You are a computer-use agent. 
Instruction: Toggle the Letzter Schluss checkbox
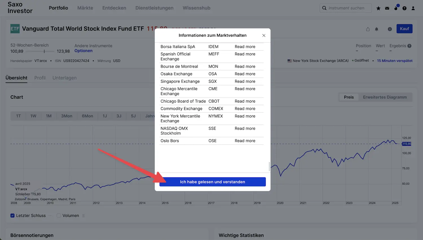pyautogui.click(x=12, y=215)
